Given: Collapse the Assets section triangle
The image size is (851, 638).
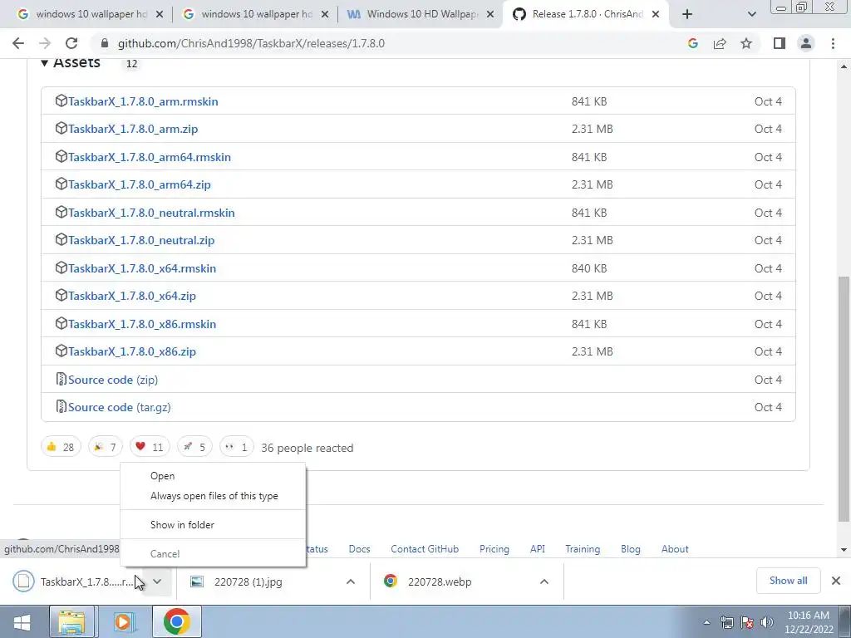Looking at the screenshot, I should click(x=45, y=63).
